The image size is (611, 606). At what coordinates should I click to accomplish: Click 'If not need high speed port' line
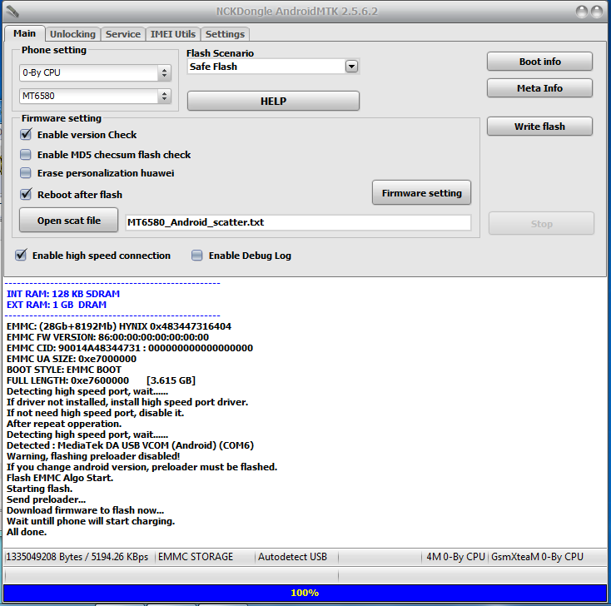tap(95, 413)
